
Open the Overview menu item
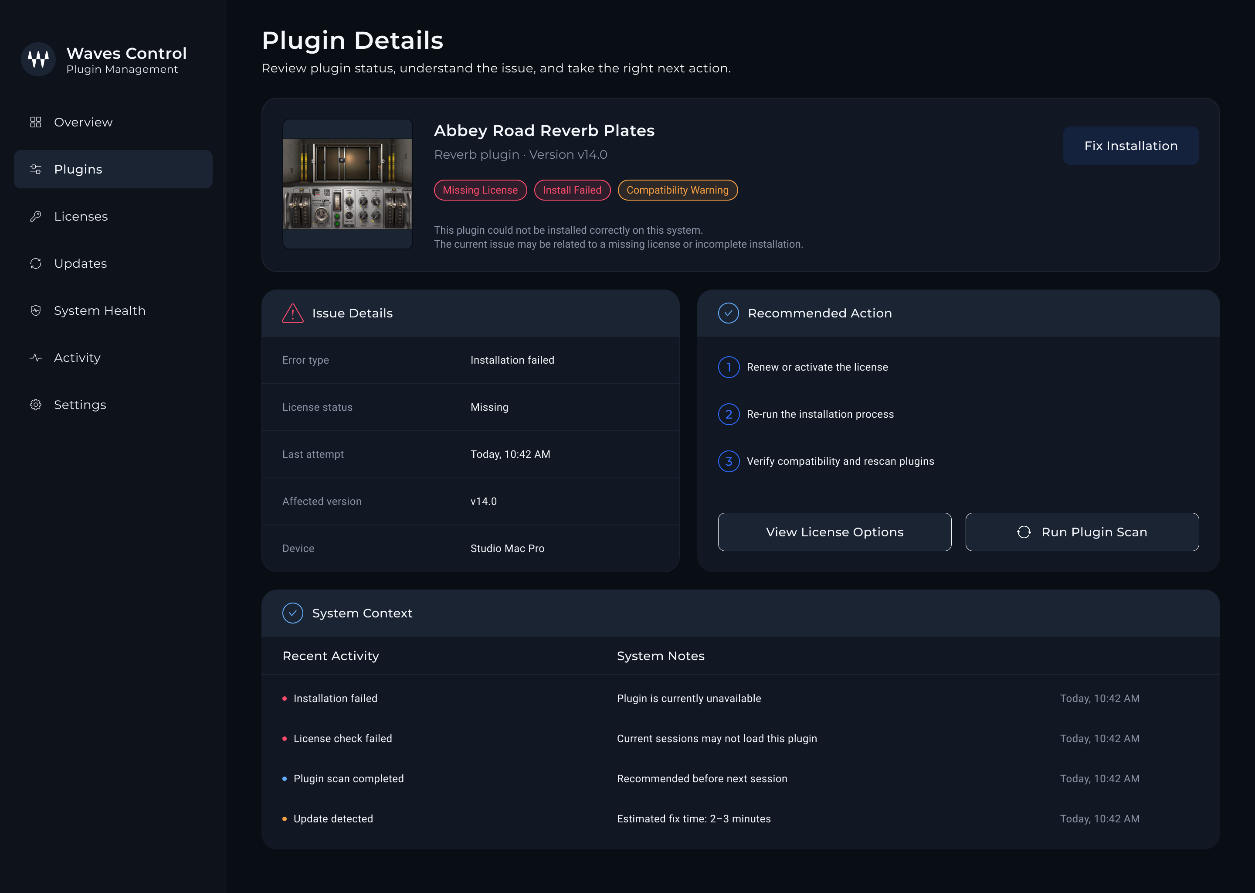[113, 122]
